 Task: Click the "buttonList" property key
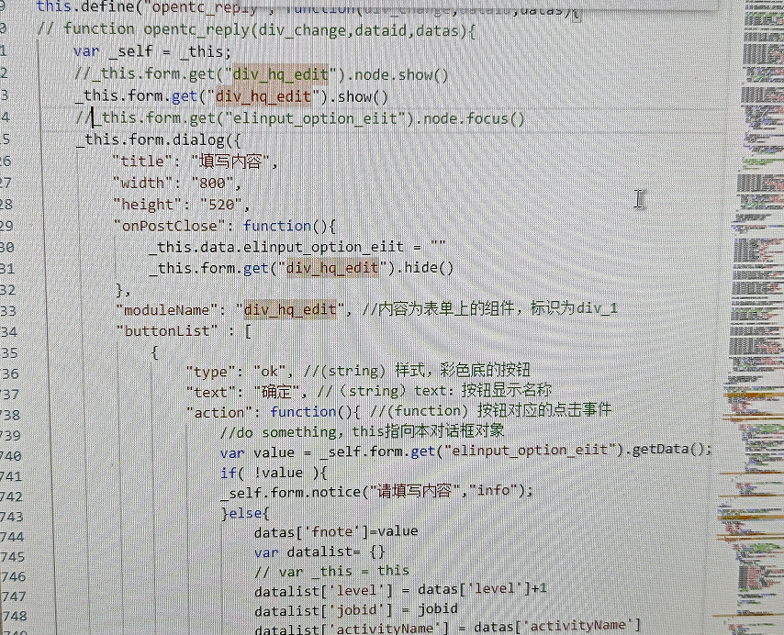point(167,330)
